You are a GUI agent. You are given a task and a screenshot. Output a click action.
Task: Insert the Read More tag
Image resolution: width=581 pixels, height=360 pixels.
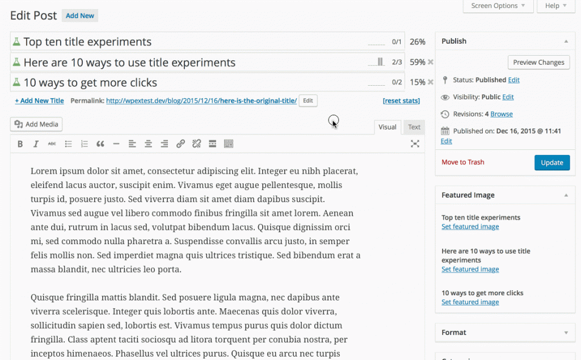212,144
